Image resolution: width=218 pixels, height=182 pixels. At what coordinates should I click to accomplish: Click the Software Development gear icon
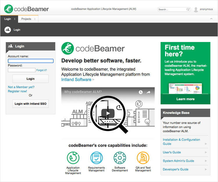click(x=120, y=158)
